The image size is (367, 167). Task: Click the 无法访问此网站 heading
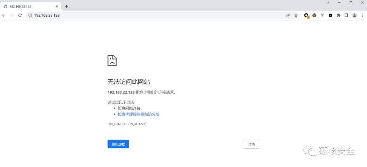(128, 82)
